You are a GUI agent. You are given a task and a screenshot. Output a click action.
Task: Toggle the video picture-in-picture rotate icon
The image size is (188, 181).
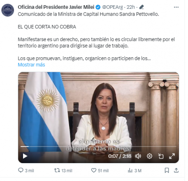[x=161, y=156]
